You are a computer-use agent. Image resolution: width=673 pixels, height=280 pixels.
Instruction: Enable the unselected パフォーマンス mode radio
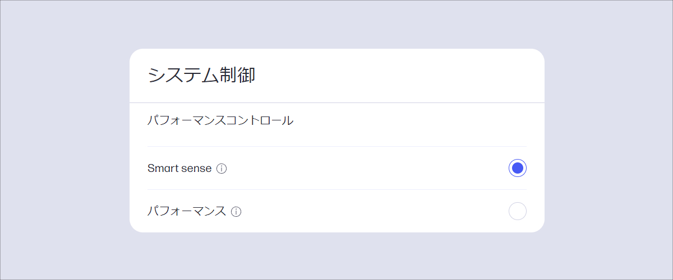coord(517,211)
